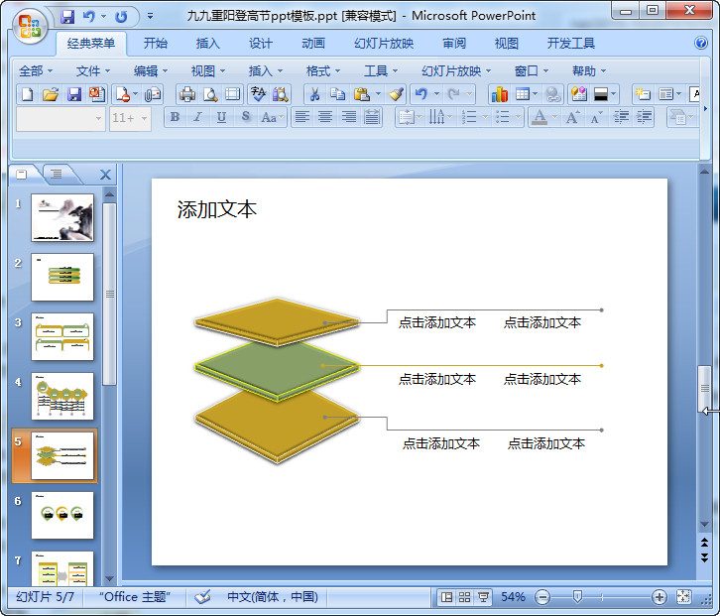Open PowerPoint help
The height and width of the screenshot is (616, 720).
point(701,43)
